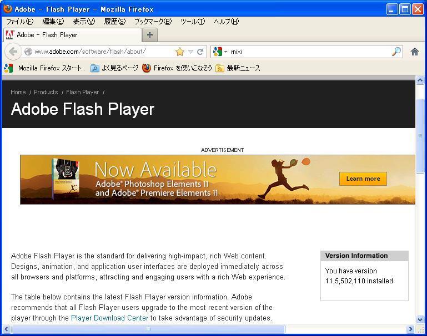The image size is (427, 336).
Task: Open the 表示(V) menu
Action: click(84, 22)
